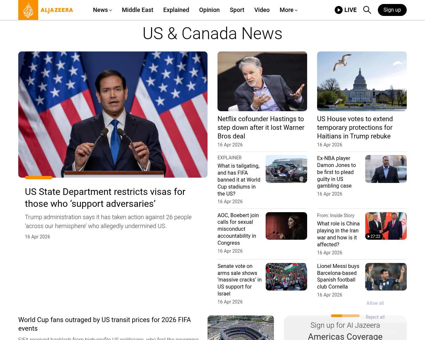Viewport: 425px width, 340px height.
Task: Expand the News dropdown menu
Action: [102, 10]
